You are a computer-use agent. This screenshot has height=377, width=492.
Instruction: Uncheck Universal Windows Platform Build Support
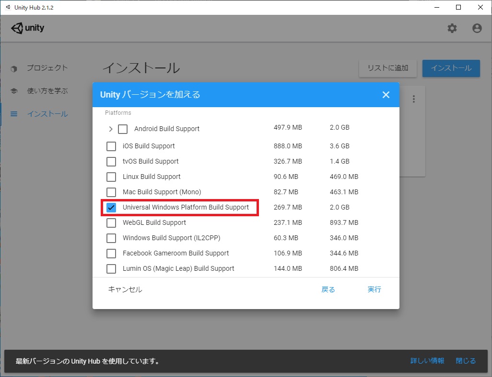(x=111, y=207)
